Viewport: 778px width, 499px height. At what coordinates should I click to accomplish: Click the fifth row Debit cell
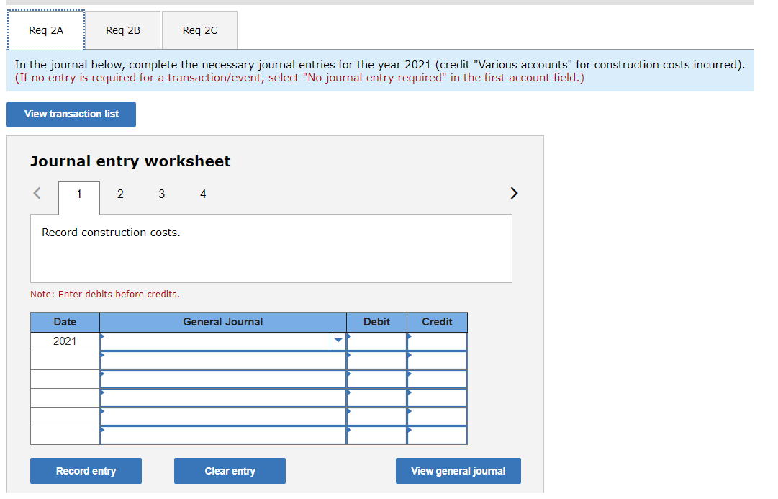tap(376, 416)
